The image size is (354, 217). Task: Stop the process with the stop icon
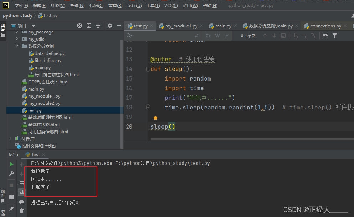pyautogui.click(x=11, y=185)
